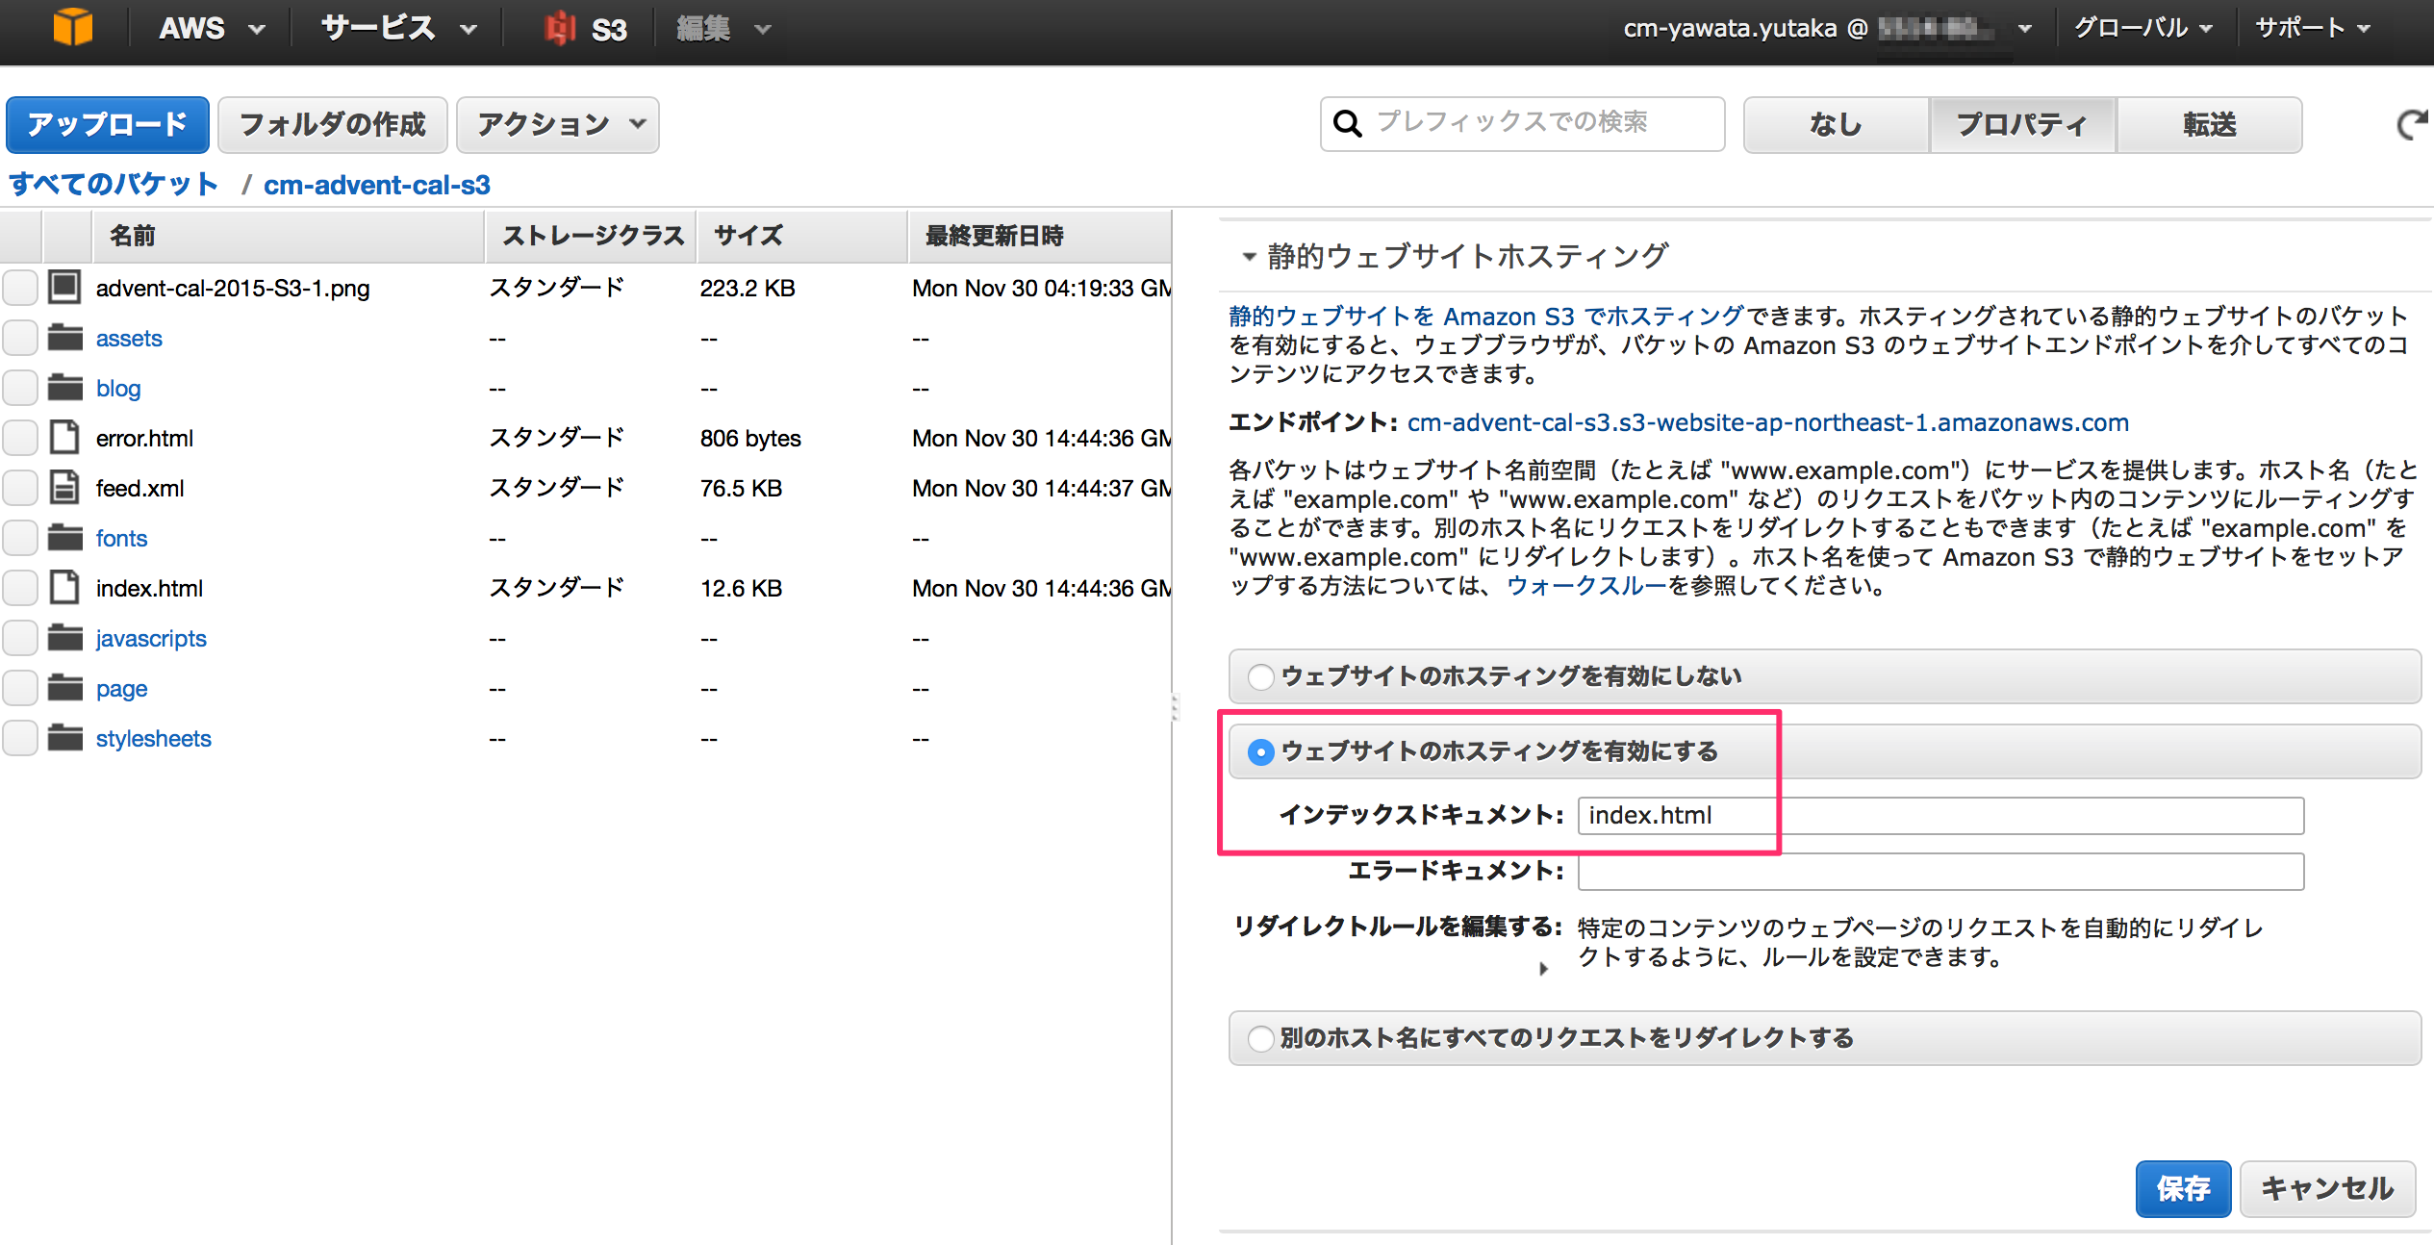Collapse the 静的ウェブサイトホスティング section
The height and width of the screenshot is (1245, 2434).
point(1249,257)
